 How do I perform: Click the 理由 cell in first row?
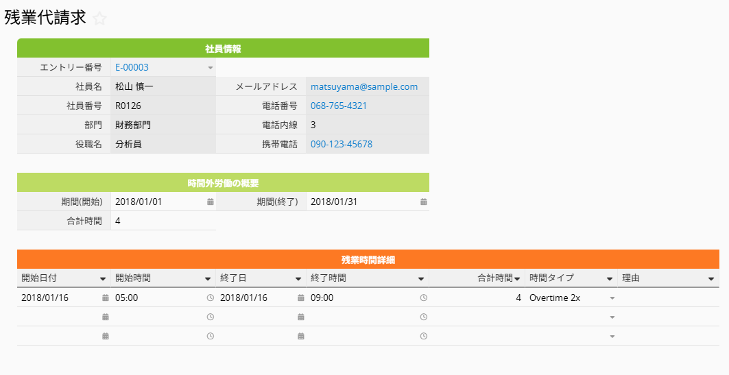coord(668,298)
